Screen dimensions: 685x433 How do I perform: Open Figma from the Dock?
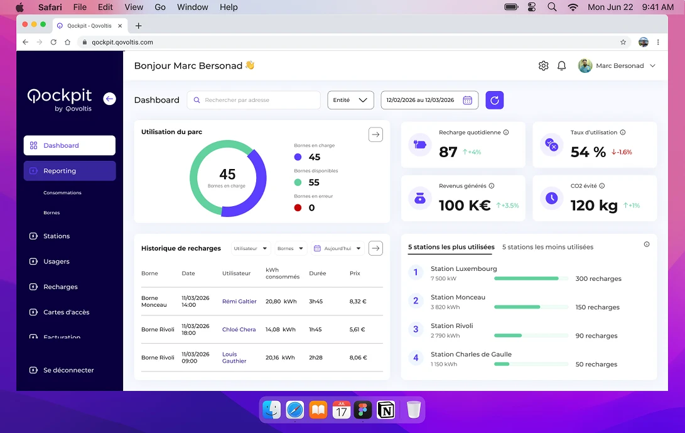(363, 410)
